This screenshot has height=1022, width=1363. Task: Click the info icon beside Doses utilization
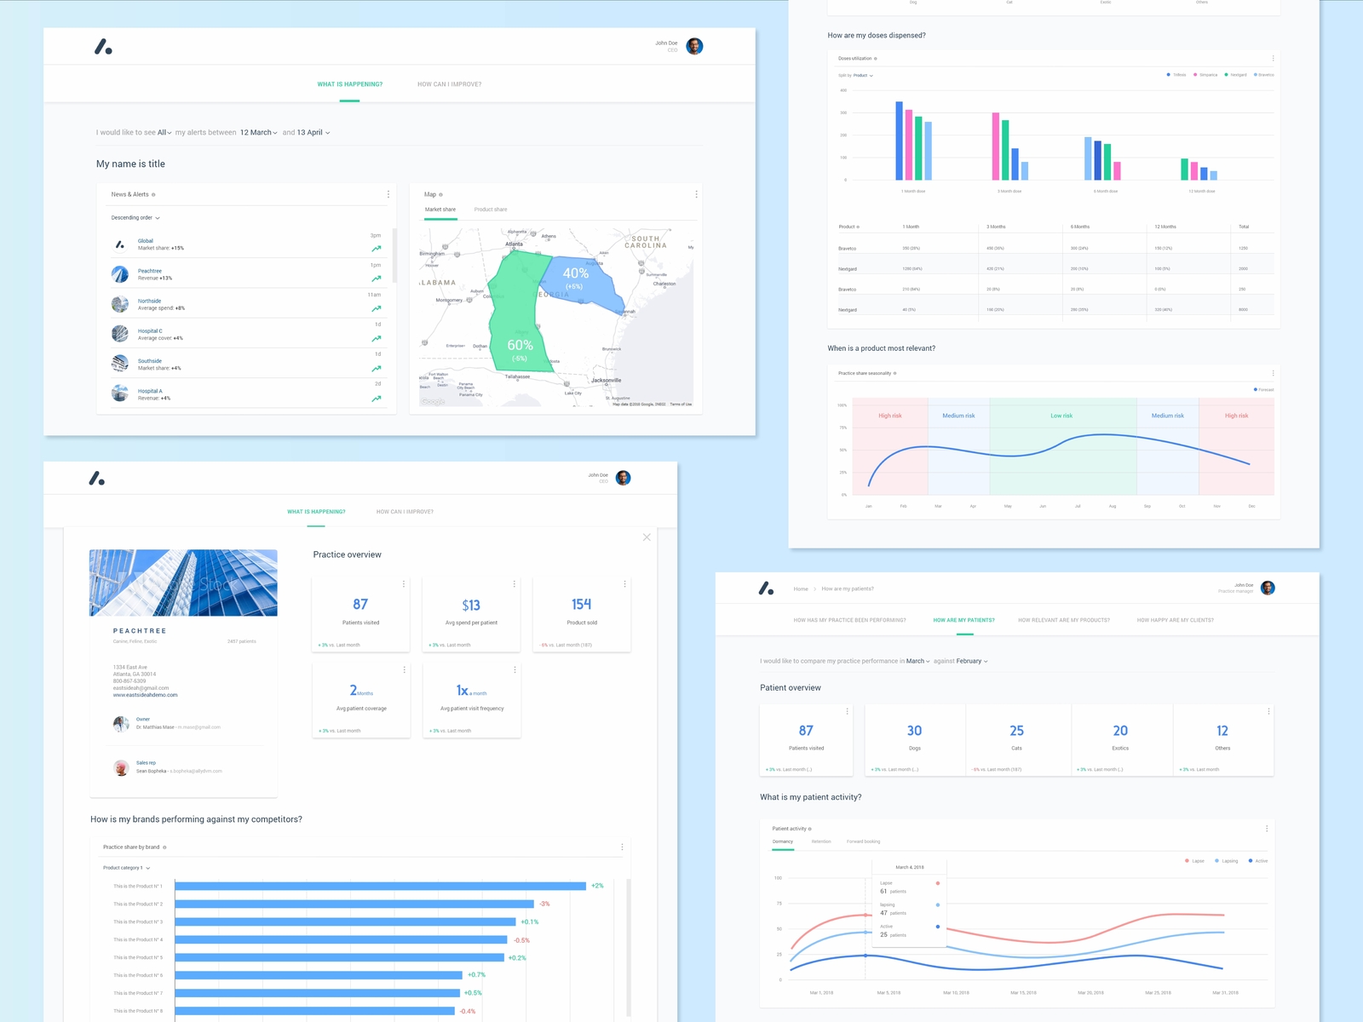coord(876,59)
